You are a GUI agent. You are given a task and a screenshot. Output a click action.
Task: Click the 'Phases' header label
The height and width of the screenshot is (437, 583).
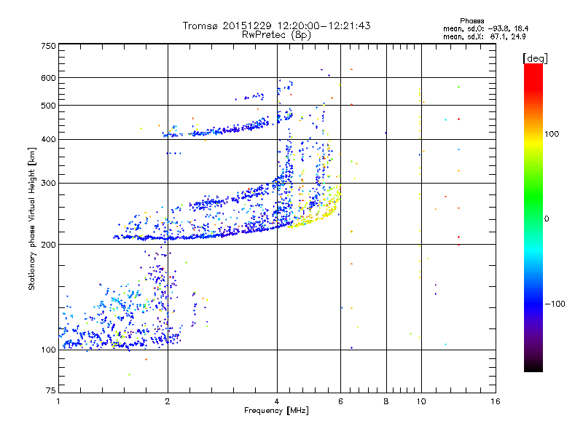472,21
